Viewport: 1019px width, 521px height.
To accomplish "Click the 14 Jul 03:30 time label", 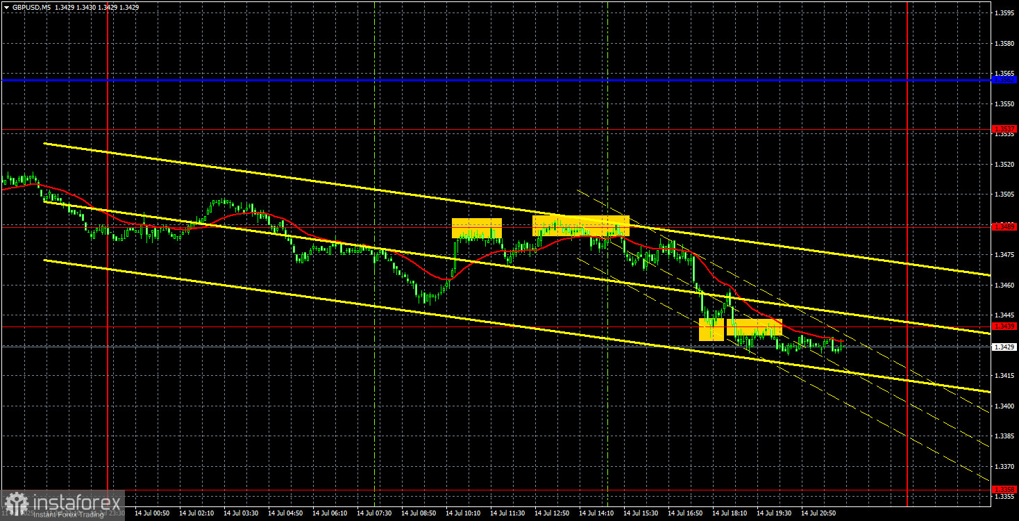I will tap(241, 513).
